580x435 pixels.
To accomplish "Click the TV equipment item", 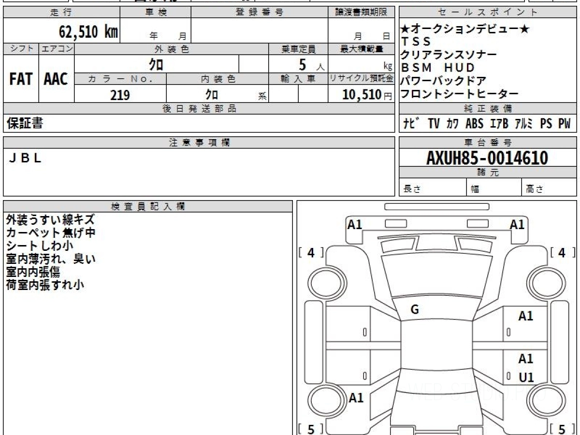I will tap(434, 124).
